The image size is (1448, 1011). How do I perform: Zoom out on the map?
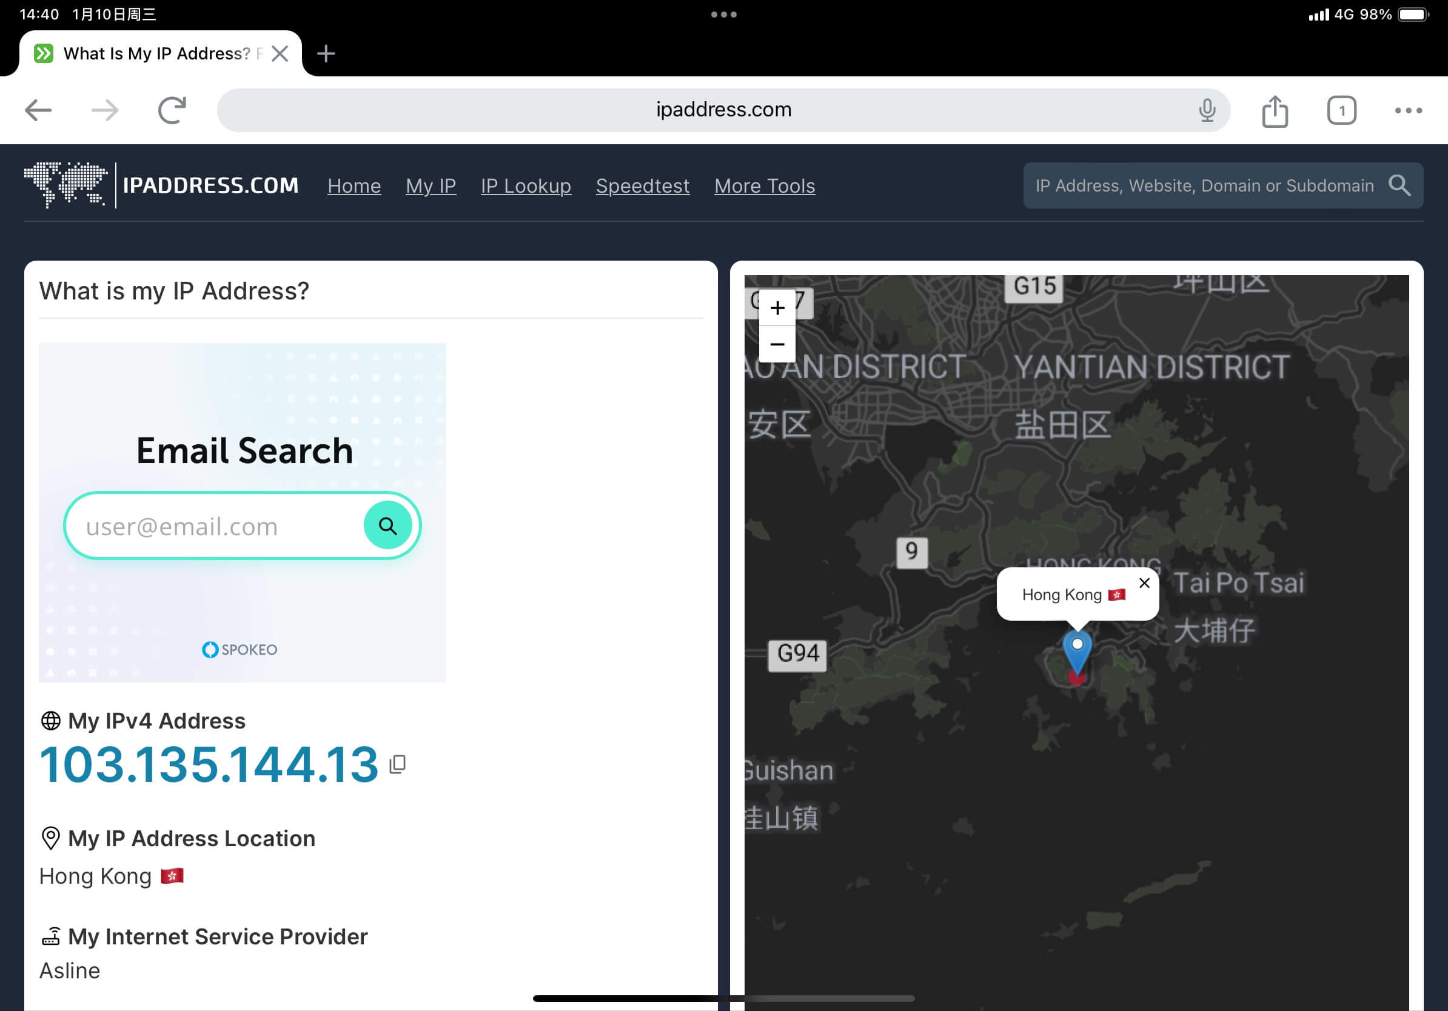[x=777, y=344]
